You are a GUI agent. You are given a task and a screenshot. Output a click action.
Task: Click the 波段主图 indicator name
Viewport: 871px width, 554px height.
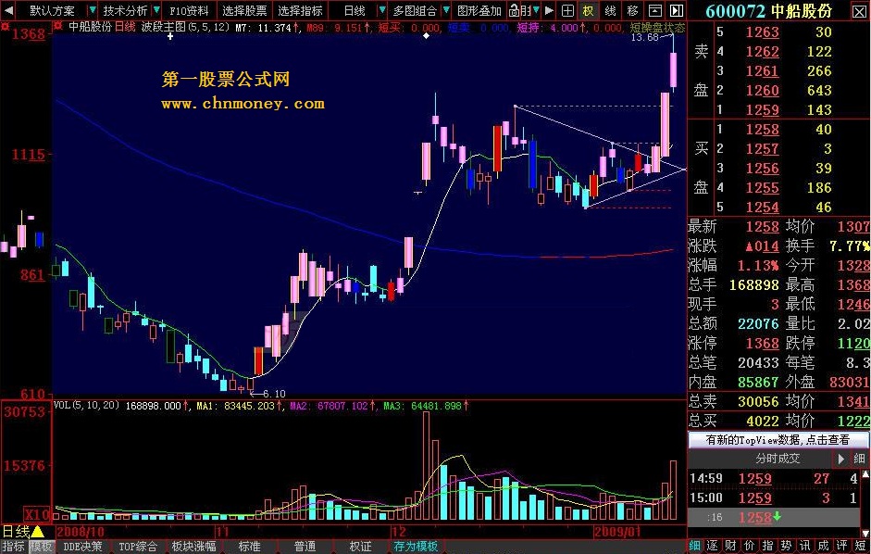point(163,26)
